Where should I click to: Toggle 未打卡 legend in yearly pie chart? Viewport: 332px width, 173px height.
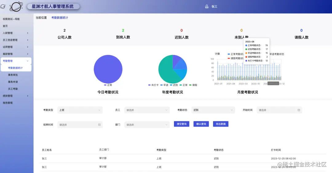coord(153,85)
